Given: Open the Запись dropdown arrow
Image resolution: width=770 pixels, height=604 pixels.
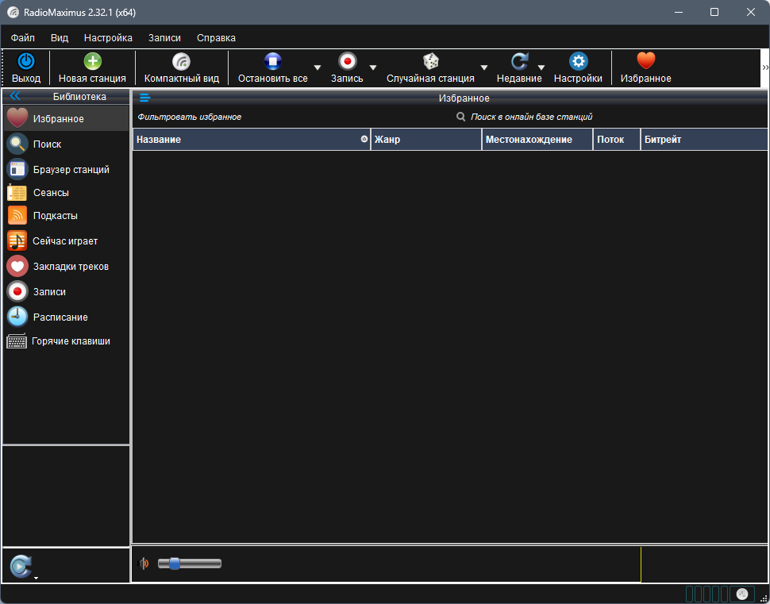Looking at the screenshot, I should coord(372,69).
